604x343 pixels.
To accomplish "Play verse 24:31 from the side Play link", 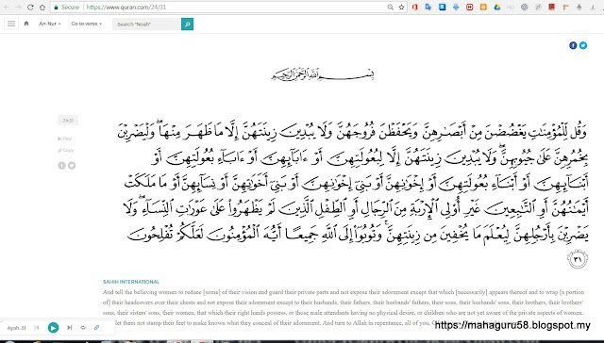I will click(65, 139).
